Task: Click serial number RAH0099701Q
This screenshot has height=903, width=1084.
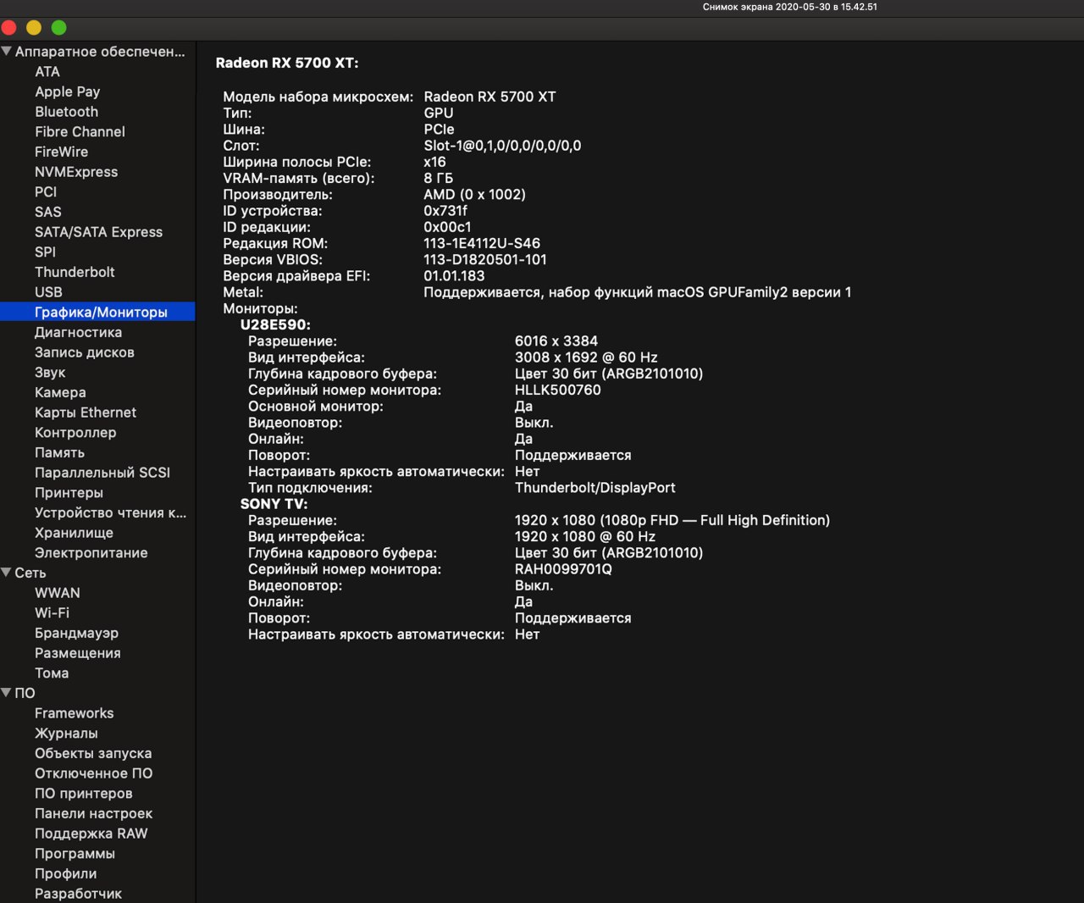Action: (563, 569)
